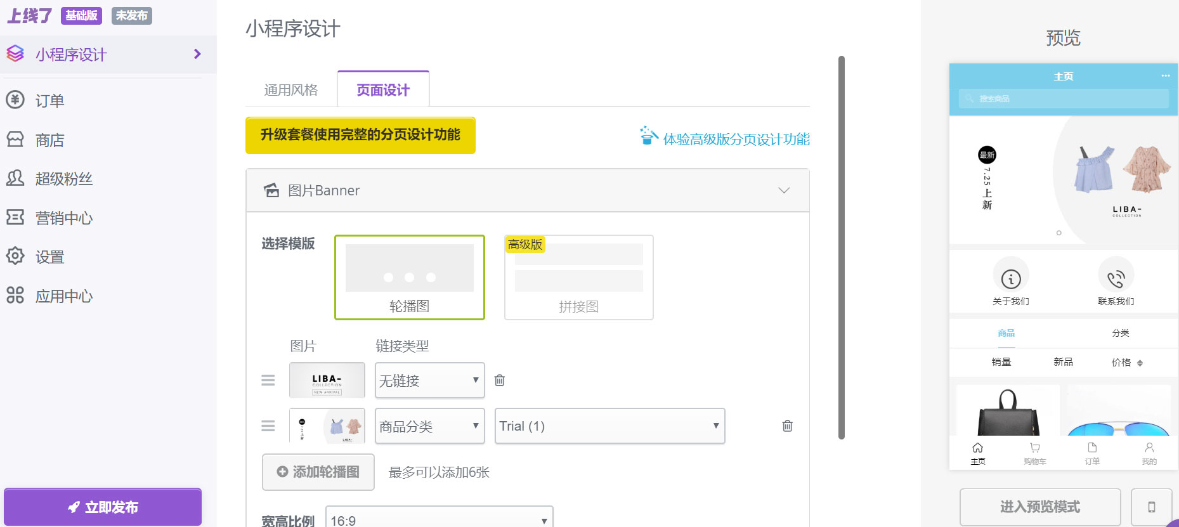Sort by 销量 in preview
This screenshot has width=1179, height=527.
[x=1001, y=362]
